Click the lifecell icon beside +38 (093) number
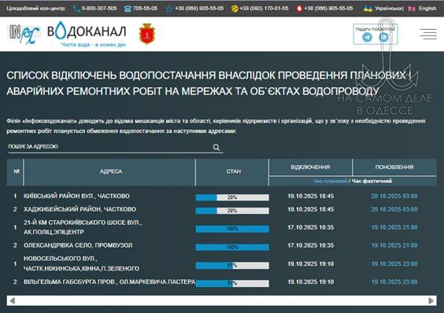 [235, 9]
